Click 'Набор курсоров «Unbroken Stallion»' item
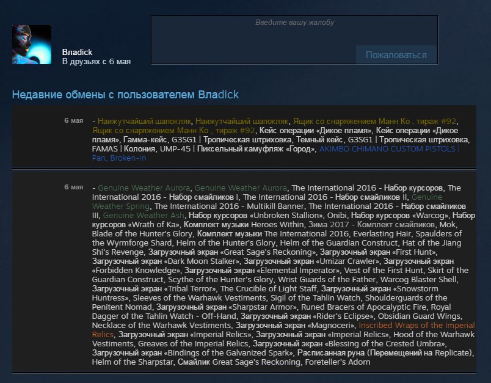The width and height of the screenshot is (491, 383). 256,216
